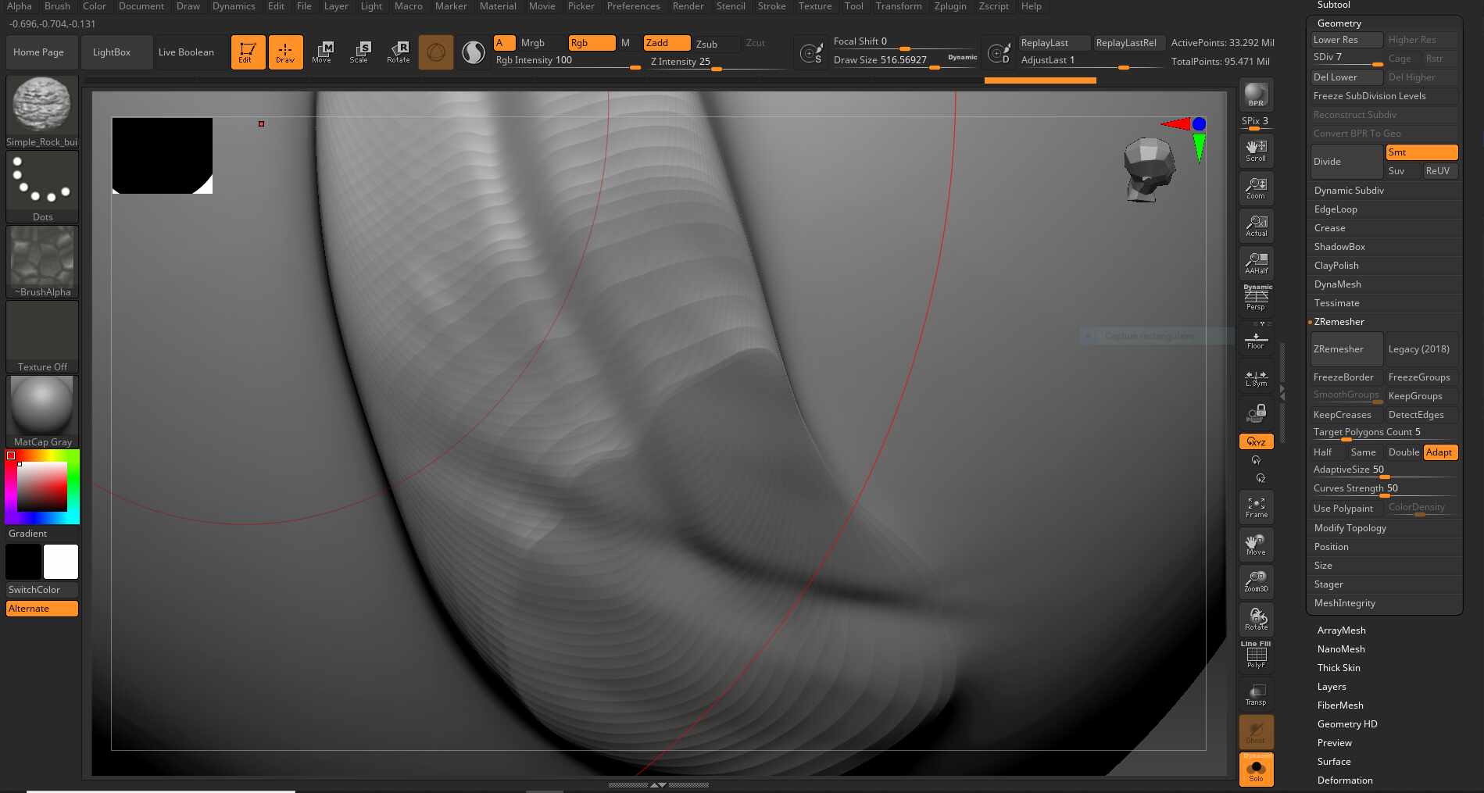Toggle the Floor grid icon
Image resolution: width=1484 pixels, height=793 pixels.
click(1256, 340)
